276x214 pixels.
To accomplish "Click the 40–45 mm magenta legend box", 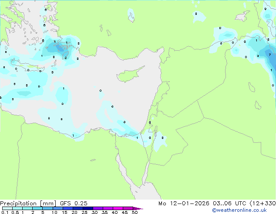I will (118, 208).
